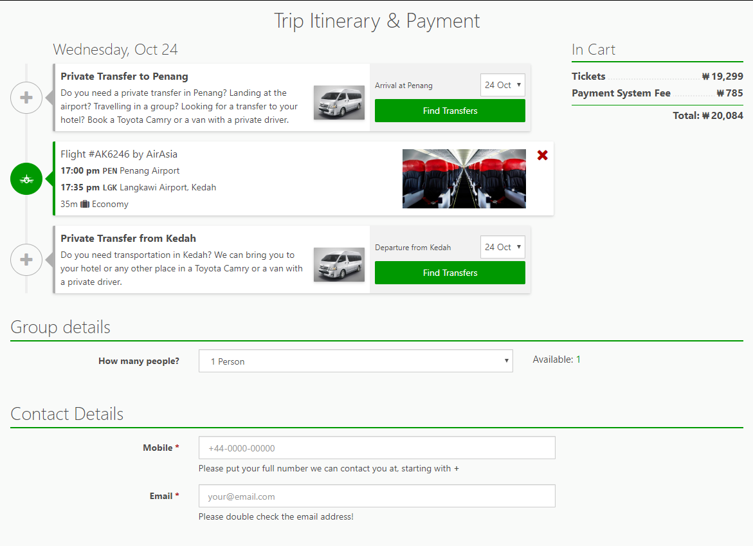This screenshot has width=753, height=546.
Task: Click the Private Transfer to Penang heading
Action: (124, 77)
